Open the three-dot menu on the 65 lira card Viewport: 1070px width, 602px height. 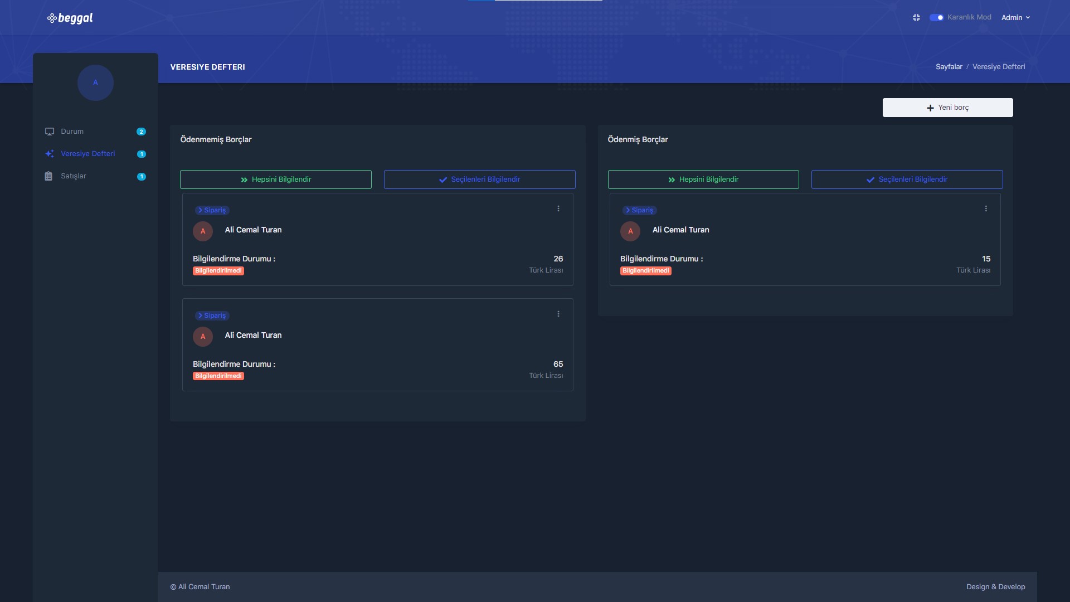pos(558,314)
